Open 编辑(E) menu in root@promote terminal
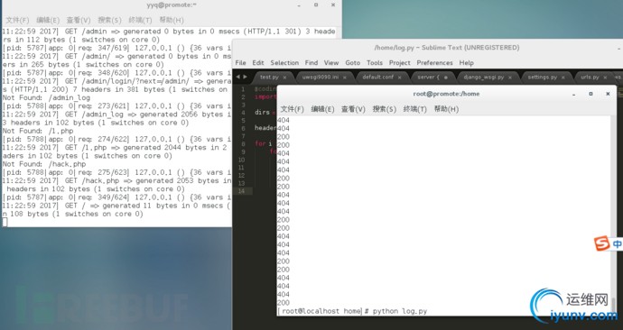623x330 pixels. click(322, 109)
